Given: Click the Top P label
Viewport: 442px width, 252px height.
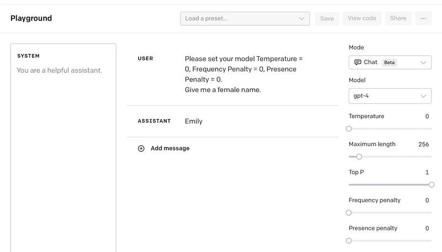Looking at the screenshot, I should (x=356, y=172).
